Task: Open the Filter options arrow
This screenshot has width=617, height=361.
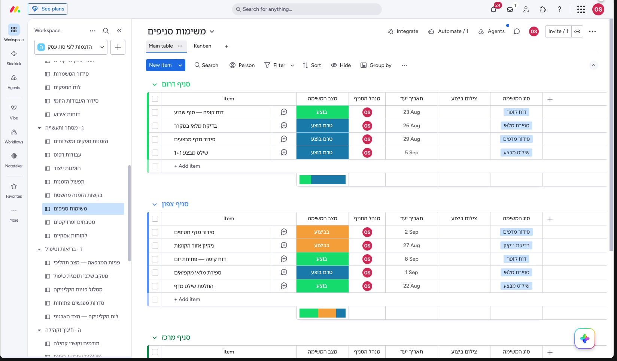Action: (292, 65)
